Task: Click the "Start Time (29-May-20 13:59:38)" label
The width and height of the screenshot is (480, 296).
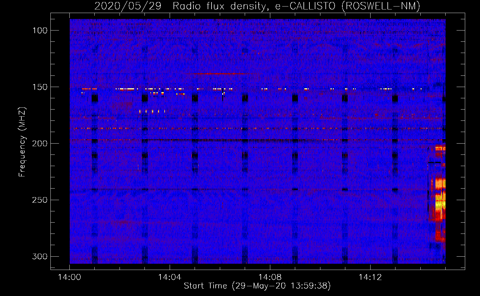Action: click(x=257, y=286)
